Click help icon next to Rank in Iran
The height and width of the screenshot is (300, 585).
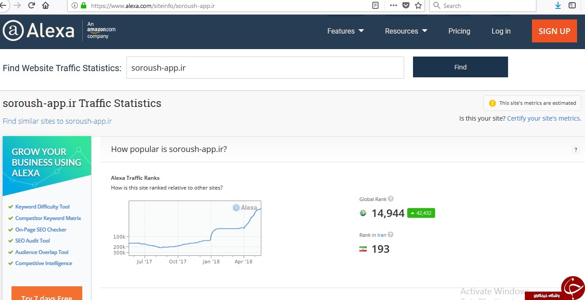click(390, 235)
